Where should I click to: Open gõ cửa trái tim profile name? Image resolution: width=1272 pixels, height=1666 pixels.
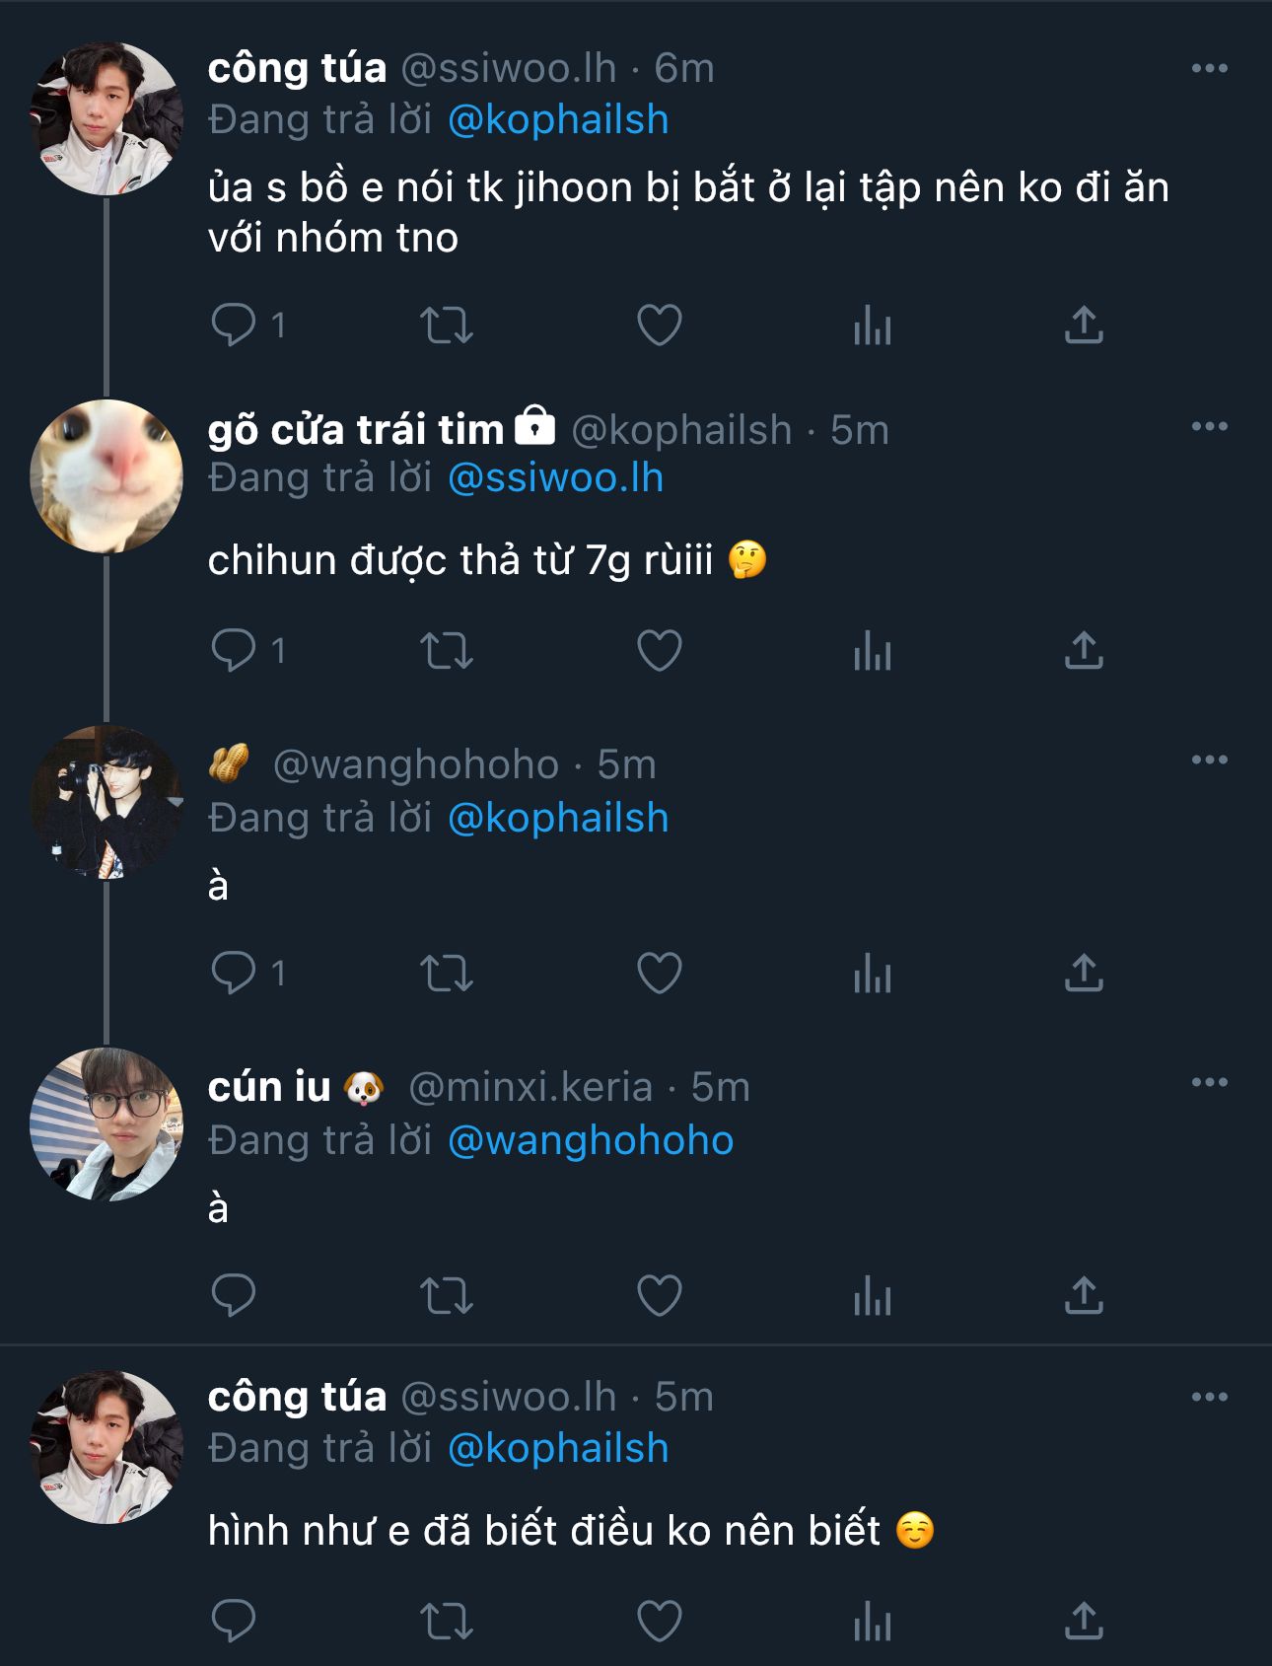click(x=356, y=429)
